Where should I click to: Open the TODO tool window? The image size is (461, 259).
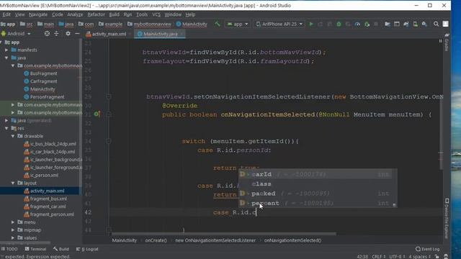(x=9, y=249)
